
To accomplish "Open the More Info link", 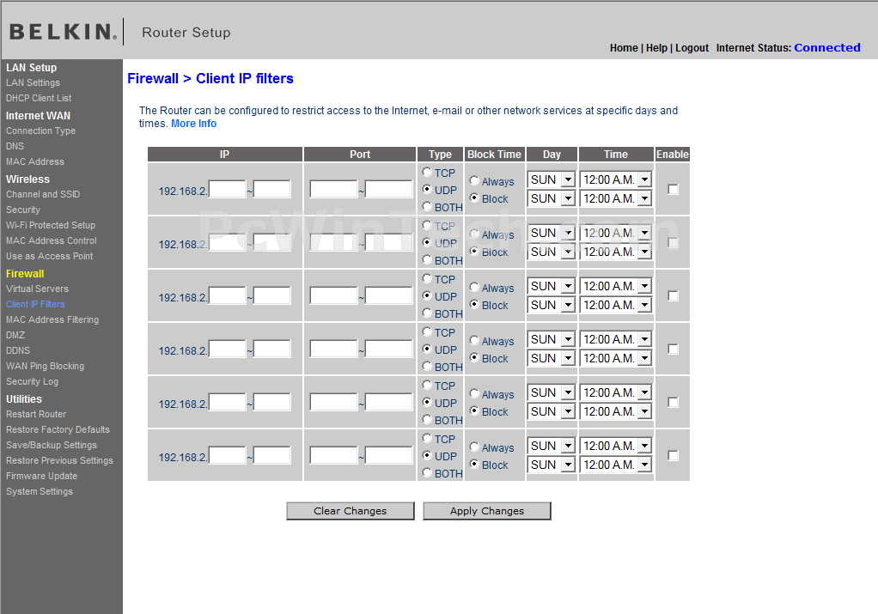I will [x=194, y=123].
